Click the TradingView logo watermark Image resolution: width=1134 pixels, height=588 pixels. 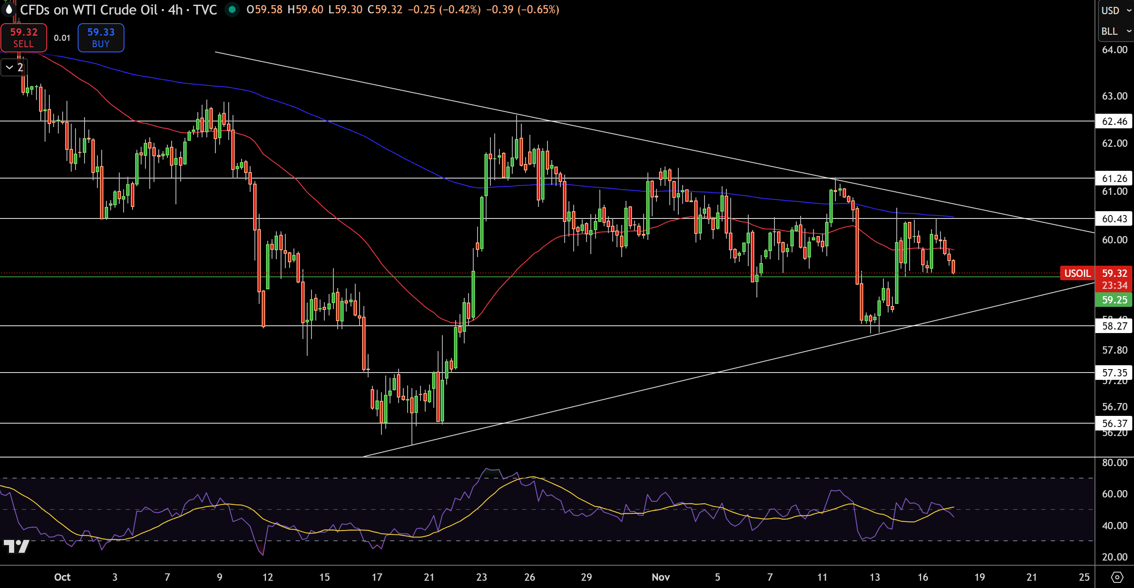tap(16, 546)
